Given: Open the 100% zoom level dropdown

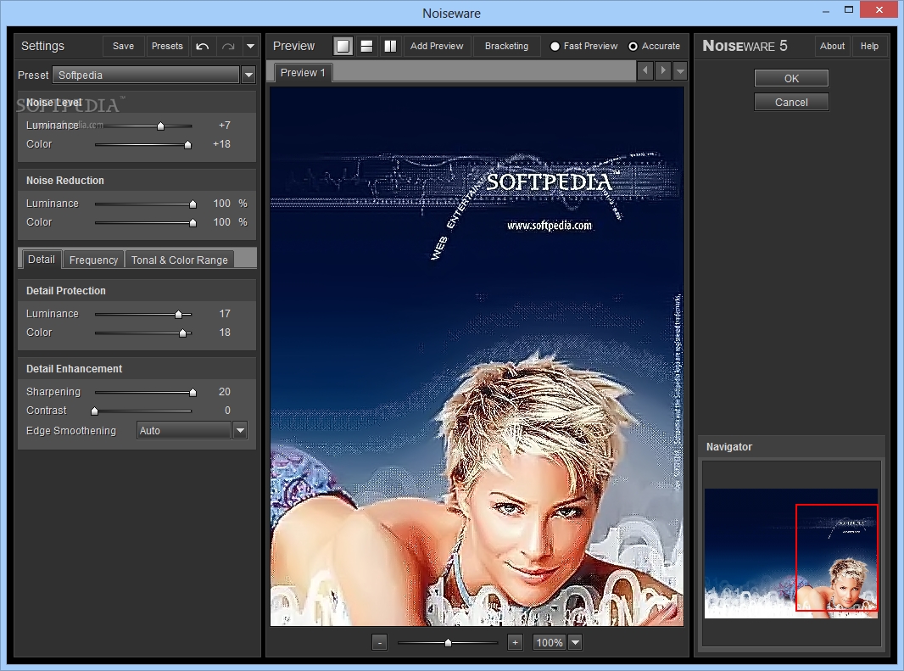Looking at the screenshot, I should pyautogui.click(x=575, y=642).
